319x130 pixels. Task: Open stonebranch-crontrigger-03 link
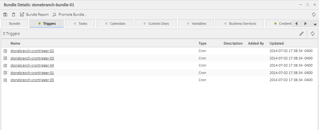(32, 58)
